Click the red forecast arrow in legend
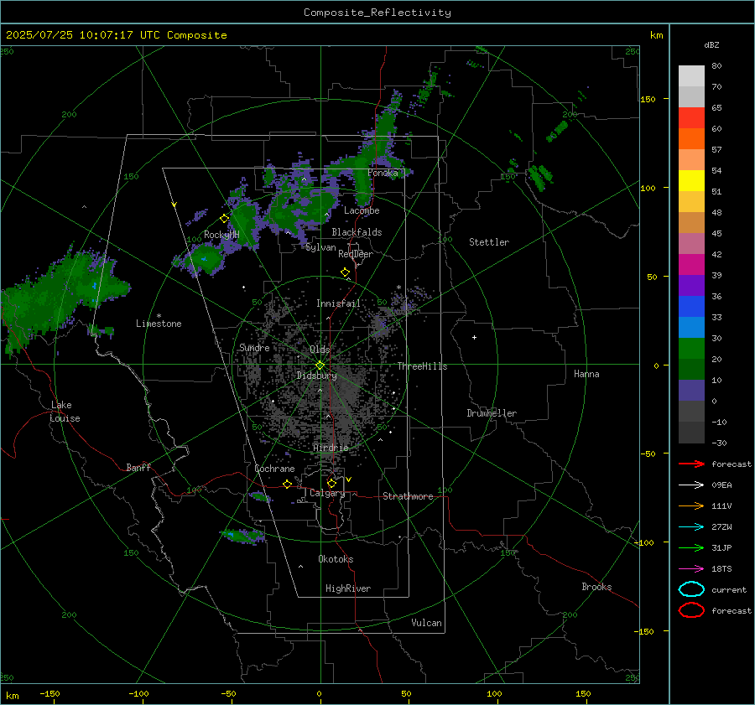Image resolution: width=755 pixels, height=705 pixels. [691, 464]
